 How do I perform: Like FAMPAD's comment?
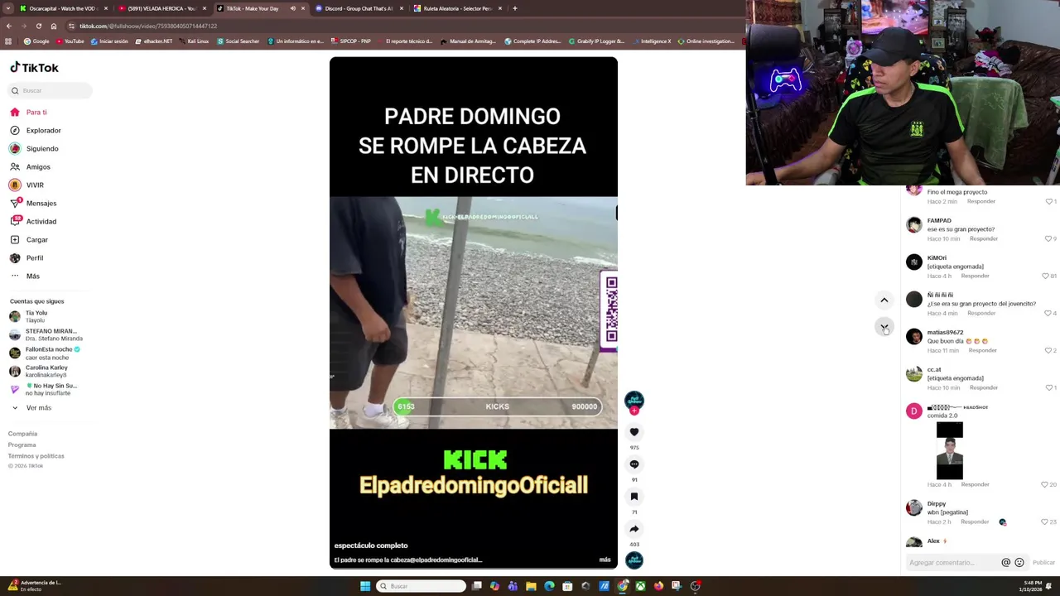coord(1049,238)
